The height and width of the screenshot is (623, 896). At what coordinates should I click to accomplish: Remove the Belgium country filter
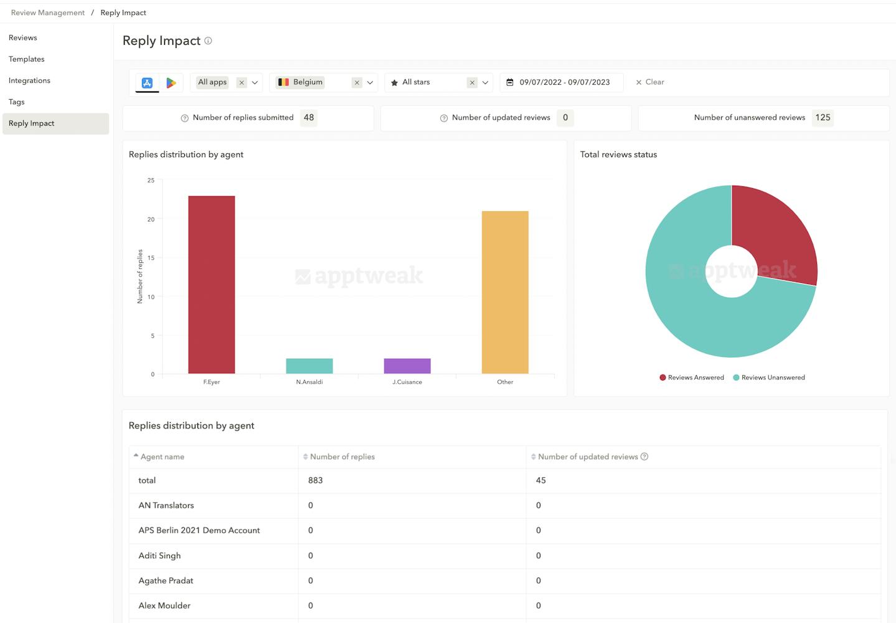click(x=357, y=83)
